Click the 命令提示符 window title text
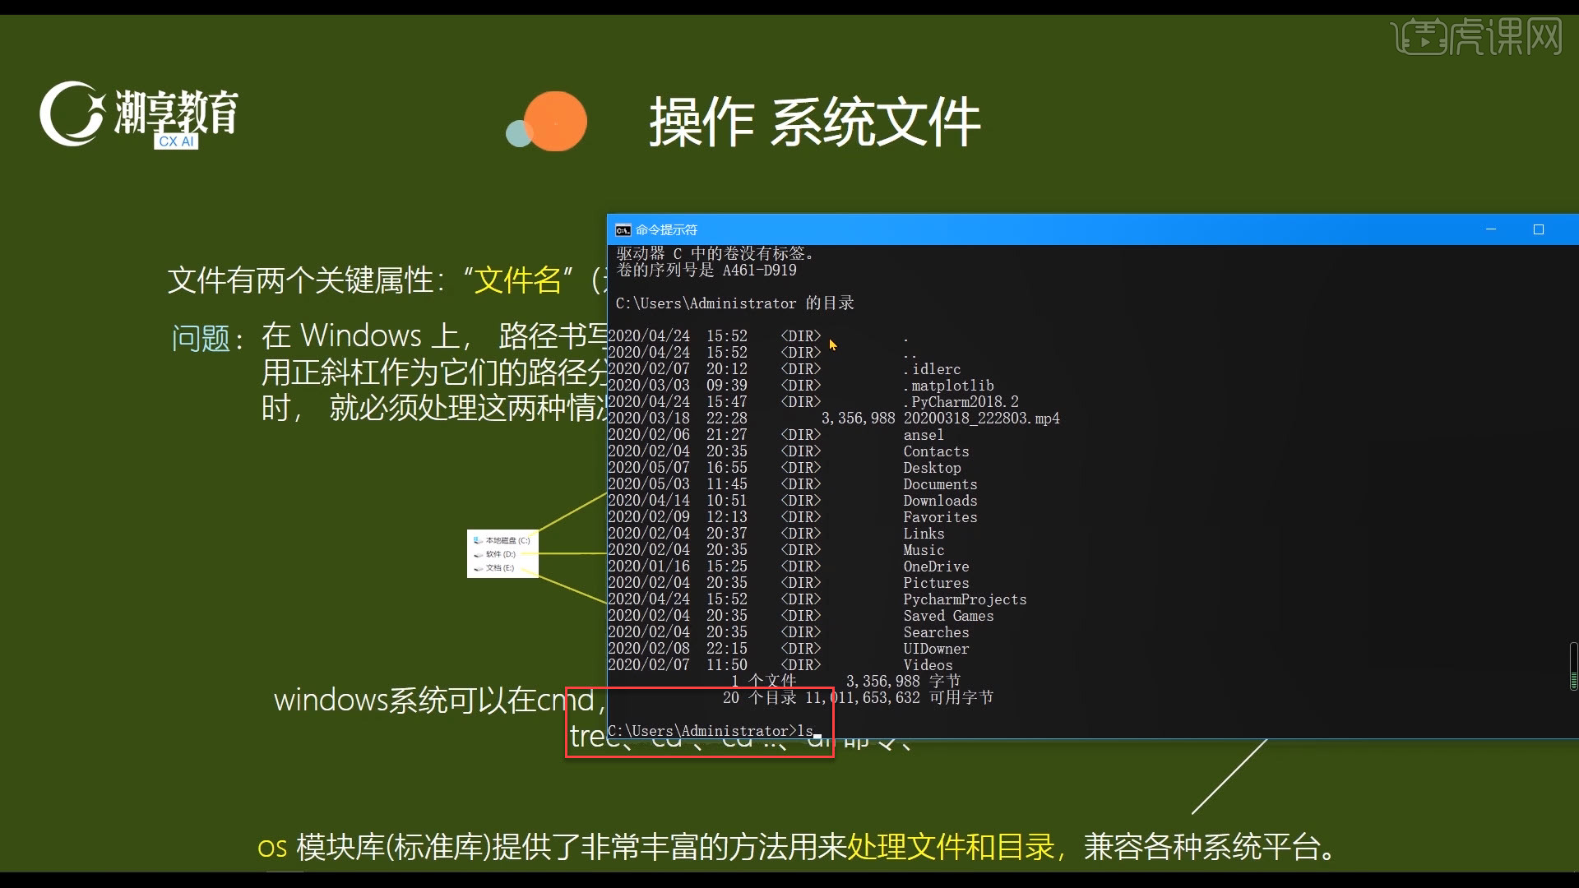The image size is (1579, 888). click(x=666, y=230)
